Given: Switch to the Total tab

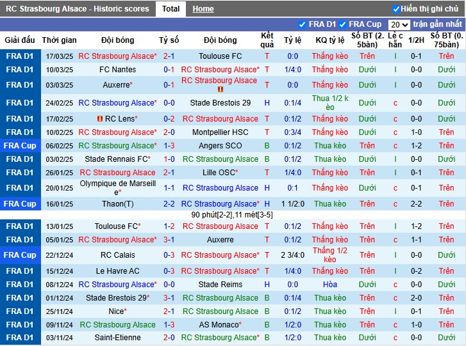Looking at the screenshot, I should pos(171,9).
